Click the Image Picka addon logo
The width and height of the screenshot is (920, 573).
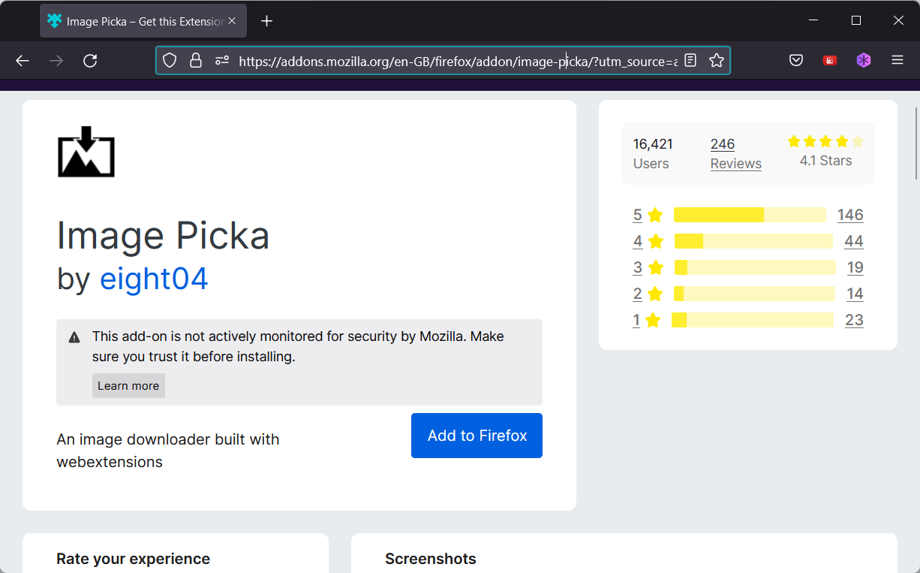(x=86, y=152)
